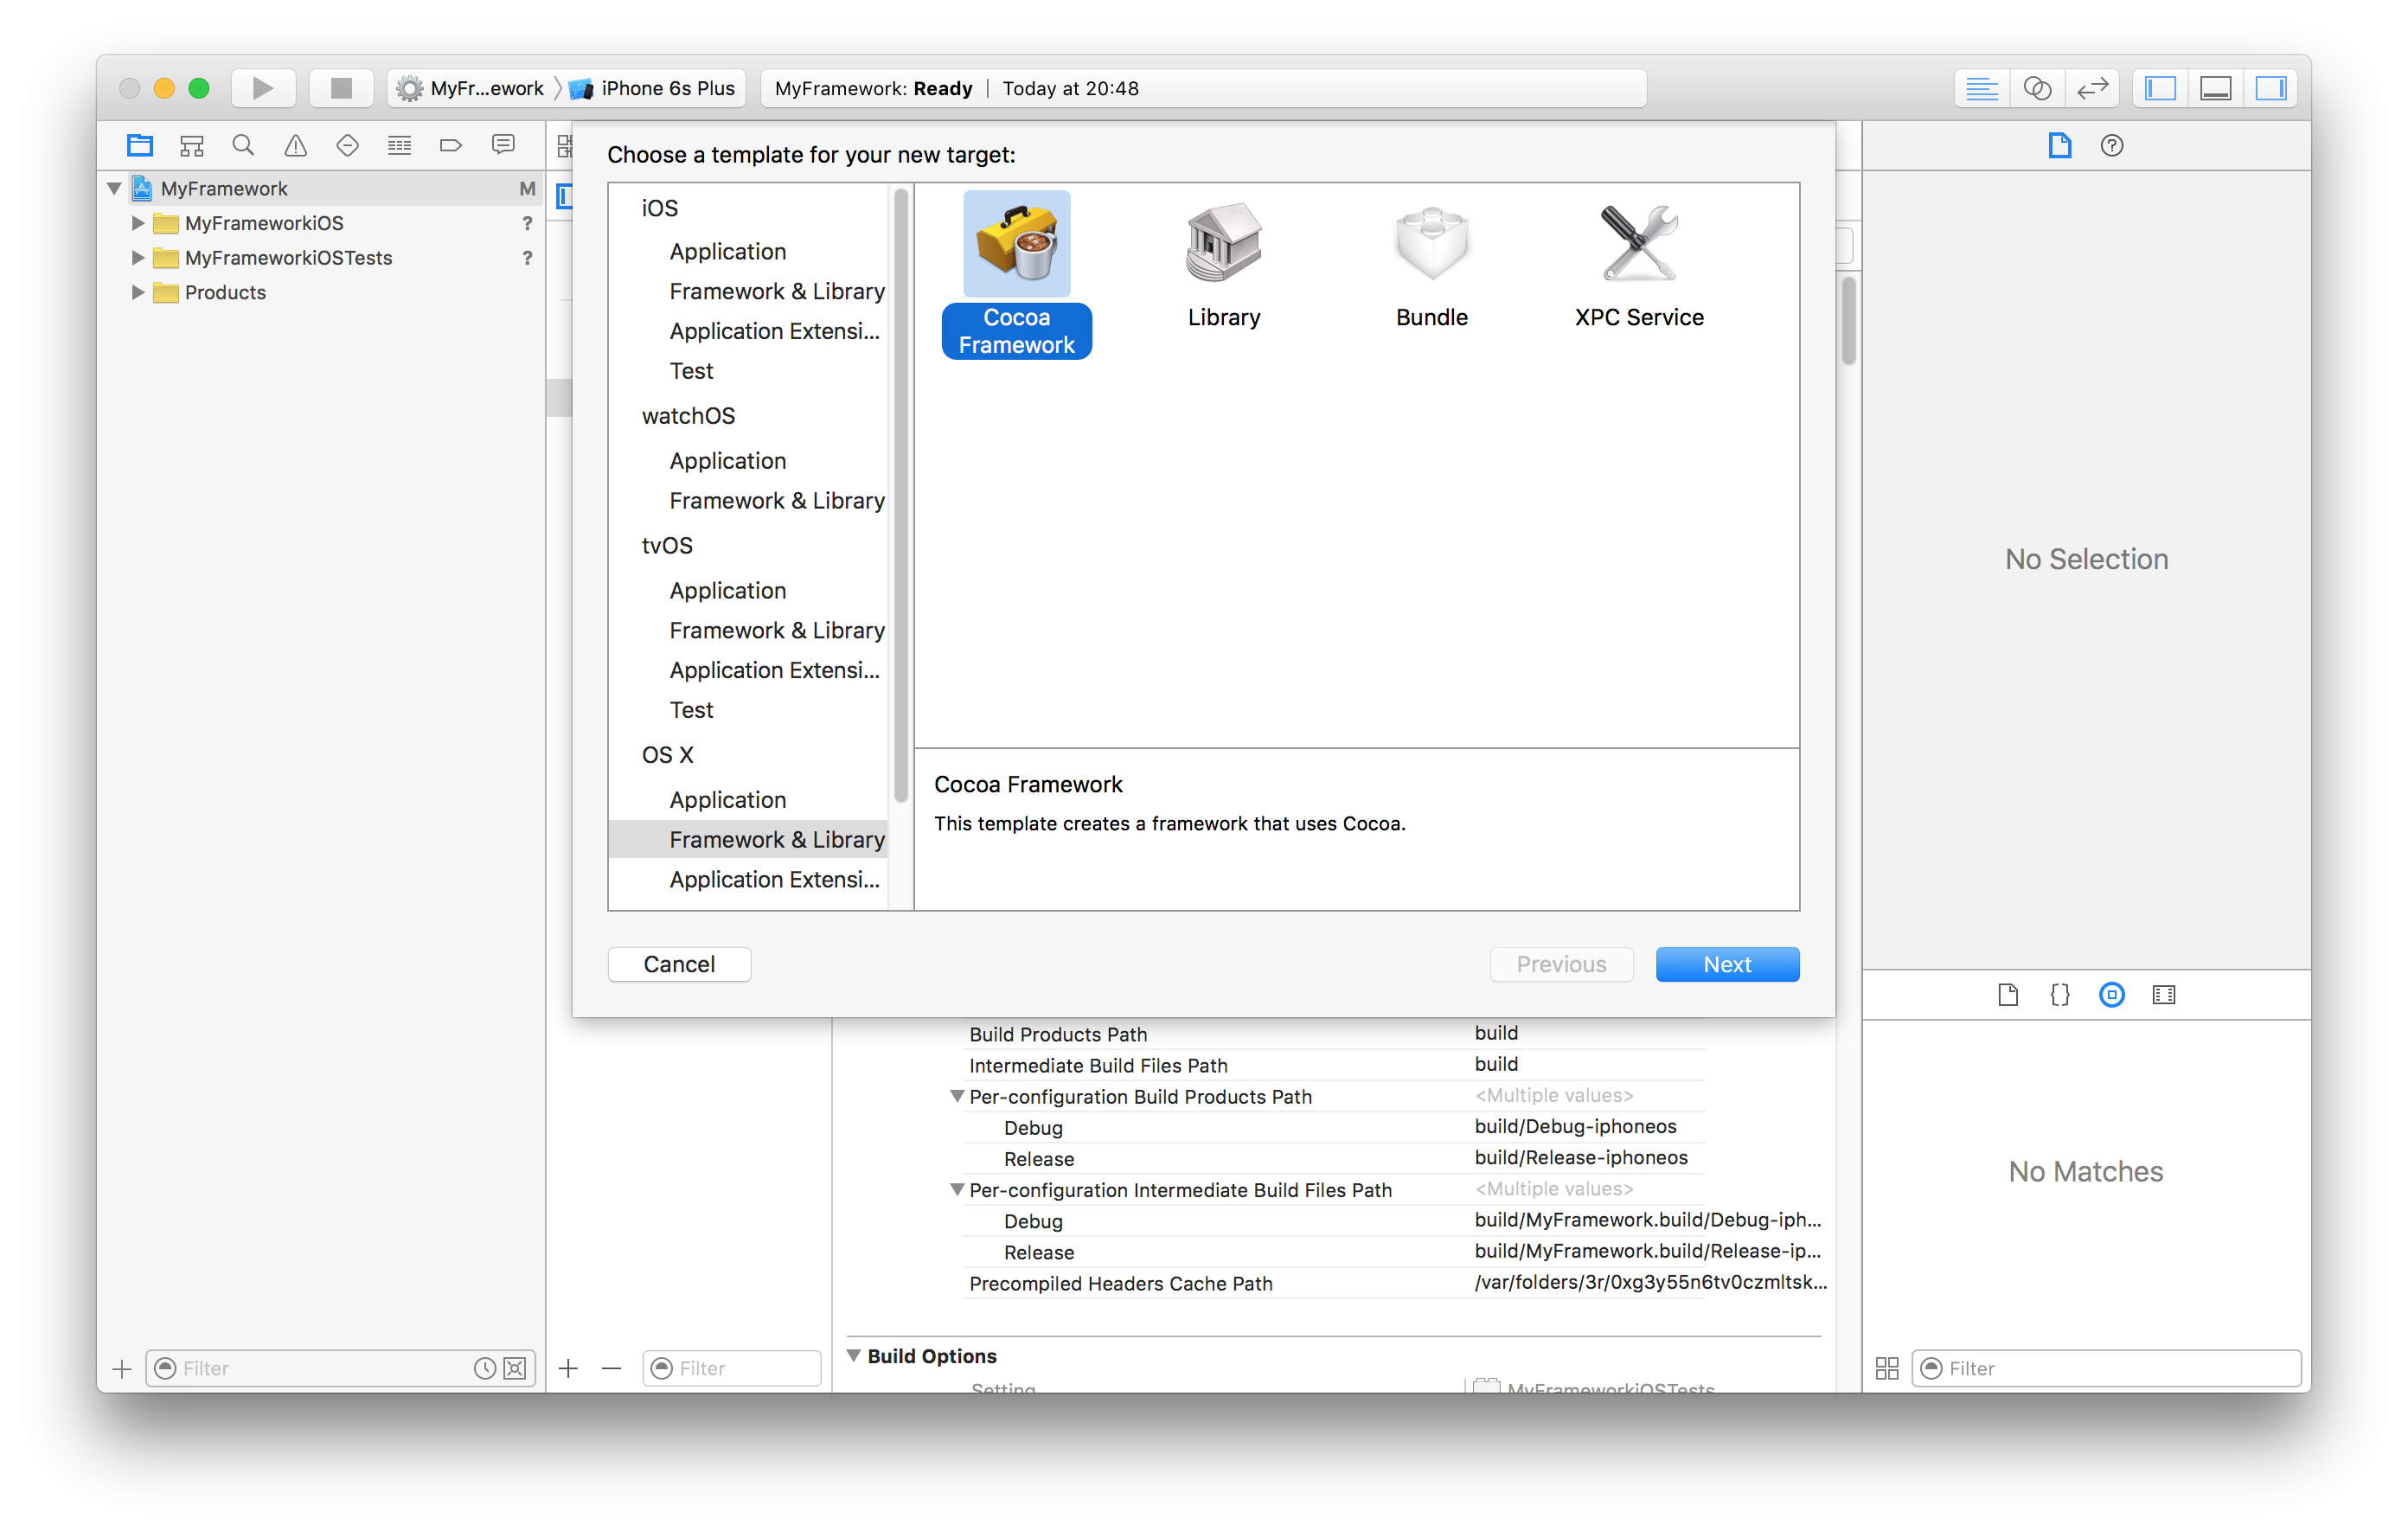Viewport: 2408px width, 1531px height.
Task: Select the Library template
Action: coord(1223,265)
